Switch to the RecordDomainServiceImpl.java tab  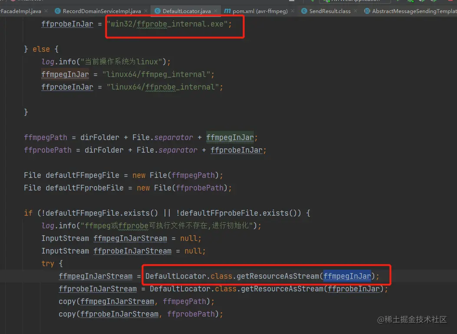tap(98, 11)
